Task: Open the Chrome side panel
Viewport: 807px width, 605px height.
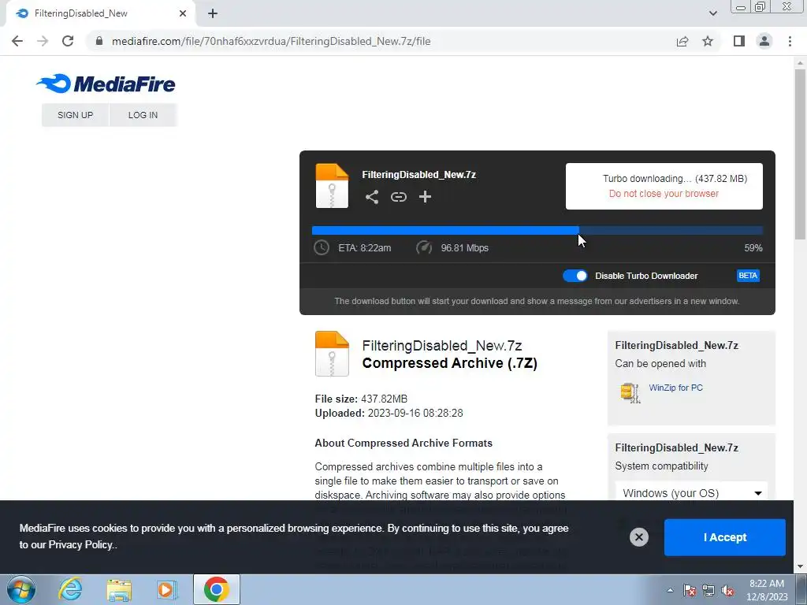Action: (x=739, y=41)
